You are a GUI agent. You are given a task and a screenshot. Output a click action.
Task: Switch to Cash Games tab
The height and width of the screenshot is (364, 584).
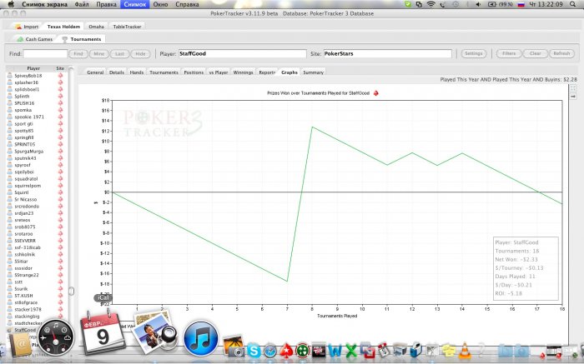pos(35,39)
